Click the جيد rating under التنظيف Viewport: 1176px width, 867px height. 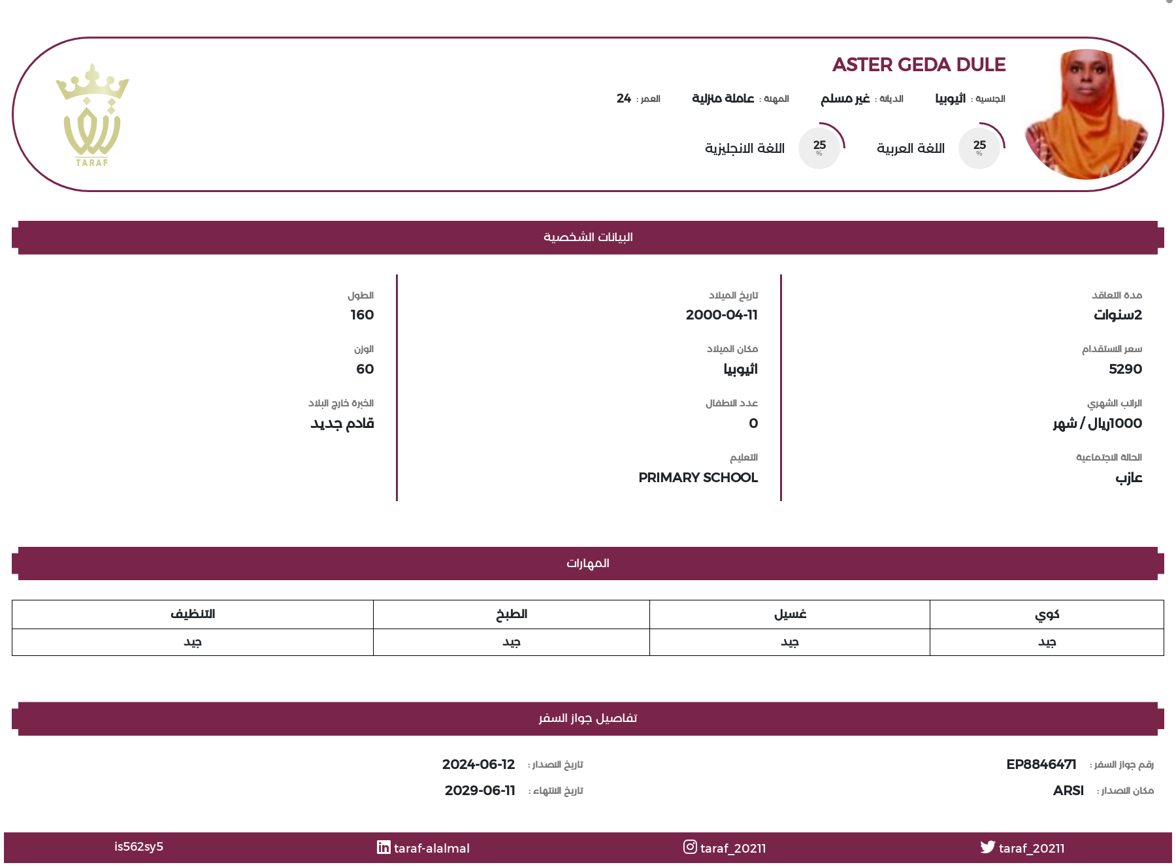coord(193,642)
